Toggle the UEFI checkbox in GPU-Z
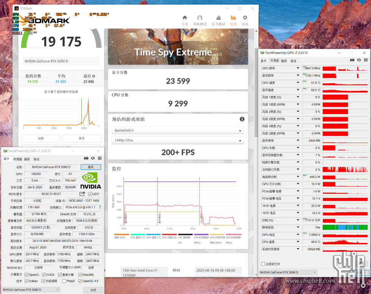This screenshot has width=371, height=294. [90, 194]
